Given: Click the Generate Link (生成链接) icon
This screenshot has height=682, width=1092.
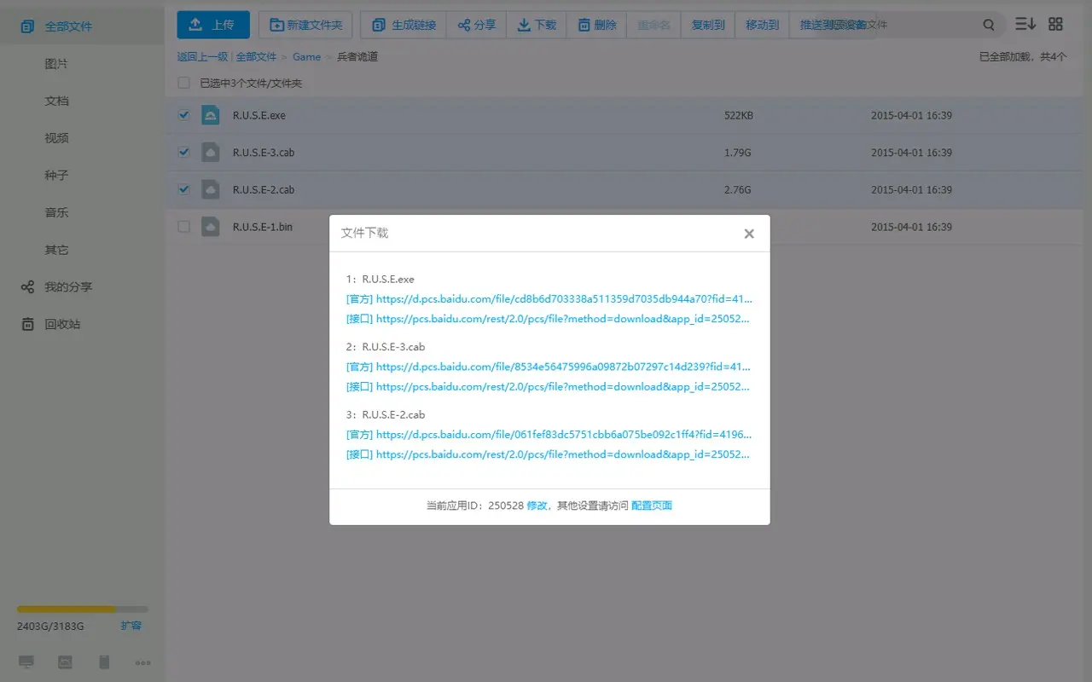Looking at the screenshot, I should pyautogui.click(x=376, y=25).
